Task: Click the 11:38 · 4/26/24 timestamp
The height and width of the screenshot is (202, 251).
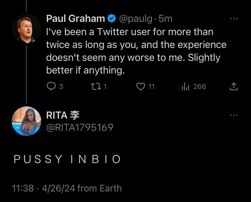Action: [x=43, y=188]
